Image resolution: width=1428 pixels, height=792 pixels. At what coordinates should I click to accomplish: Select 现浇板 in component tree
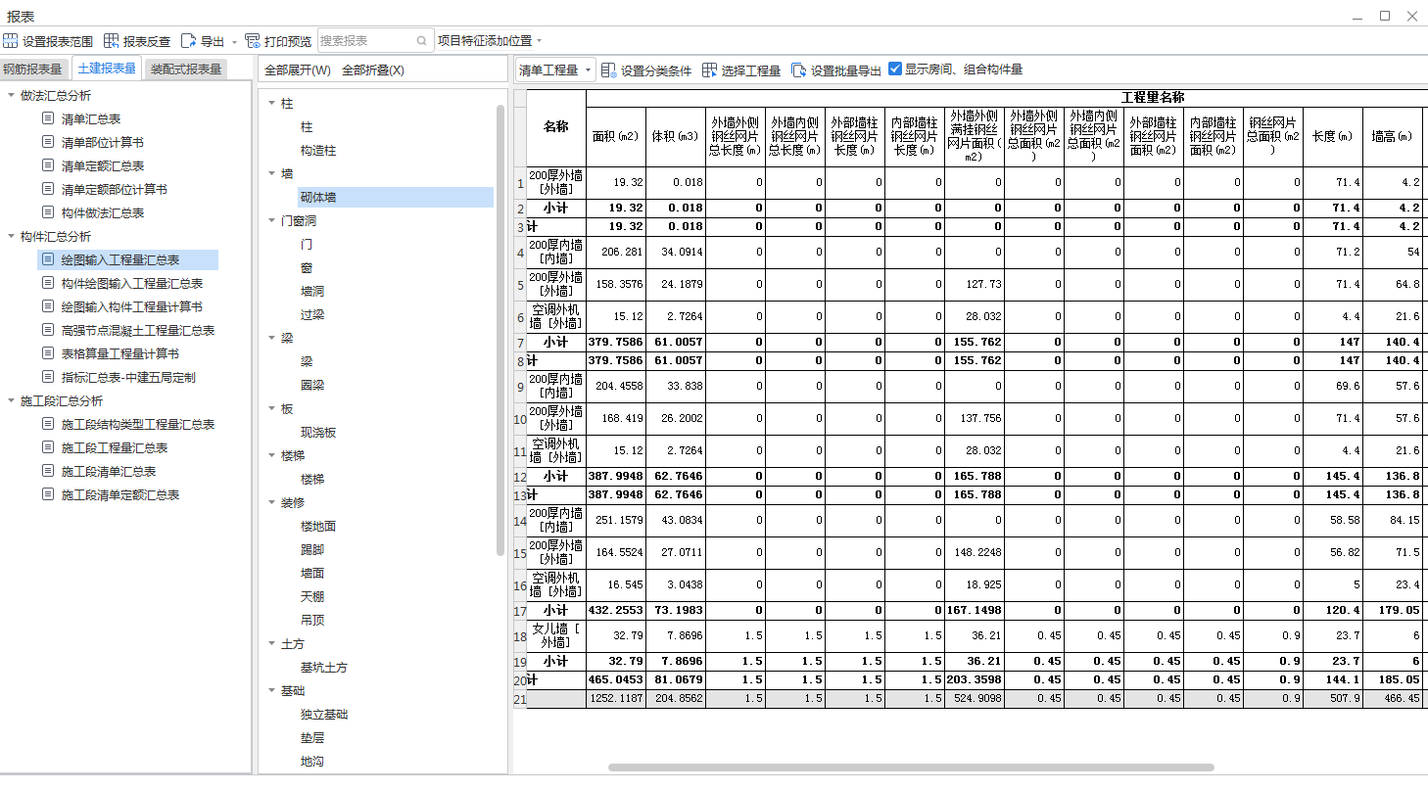pos(318,432)
